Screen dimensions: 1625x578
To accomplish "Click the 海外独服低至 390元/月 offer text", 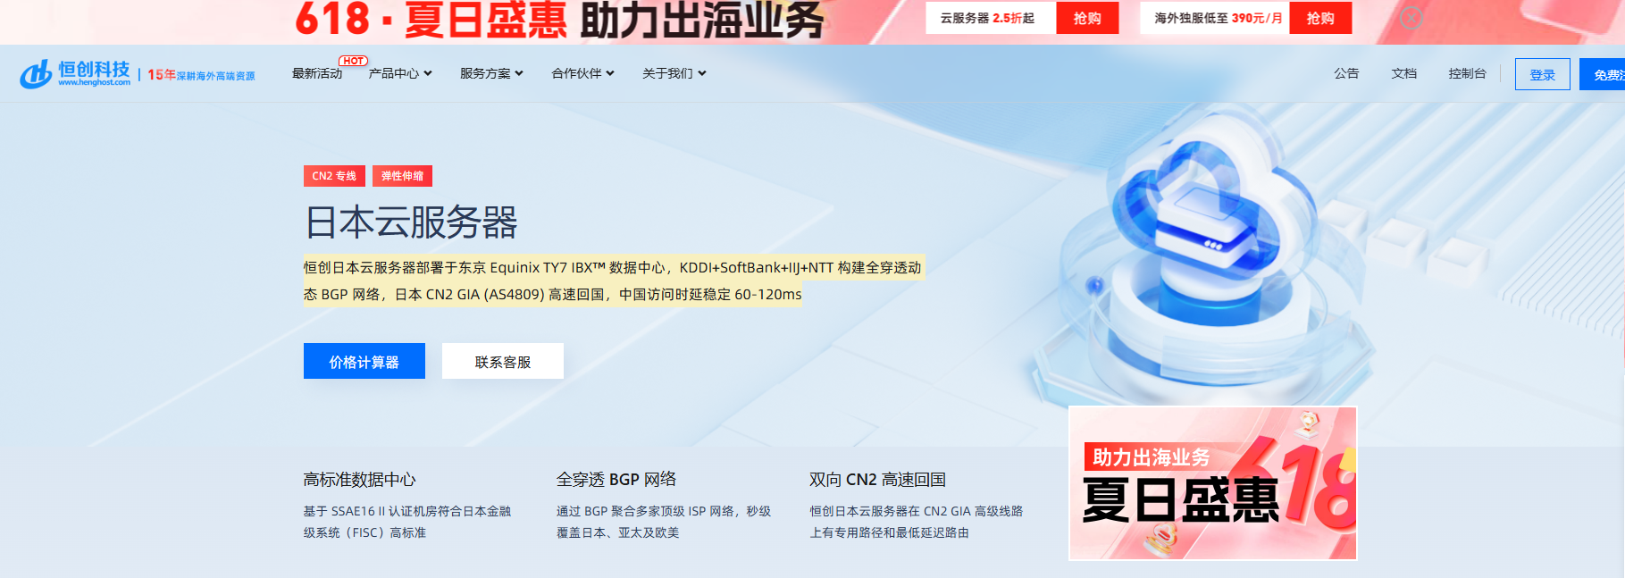I will [1219, 18].
